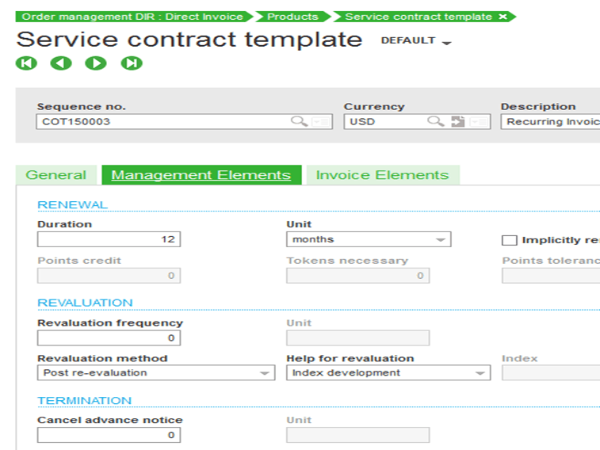Close the Service contract template breadcrumb
The height and width of the screenshot is (450, 600).
click(x=503, y=17)
